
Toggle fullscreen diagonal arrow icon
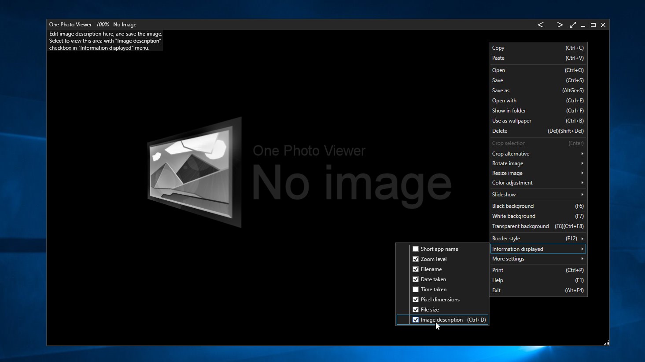573,25
